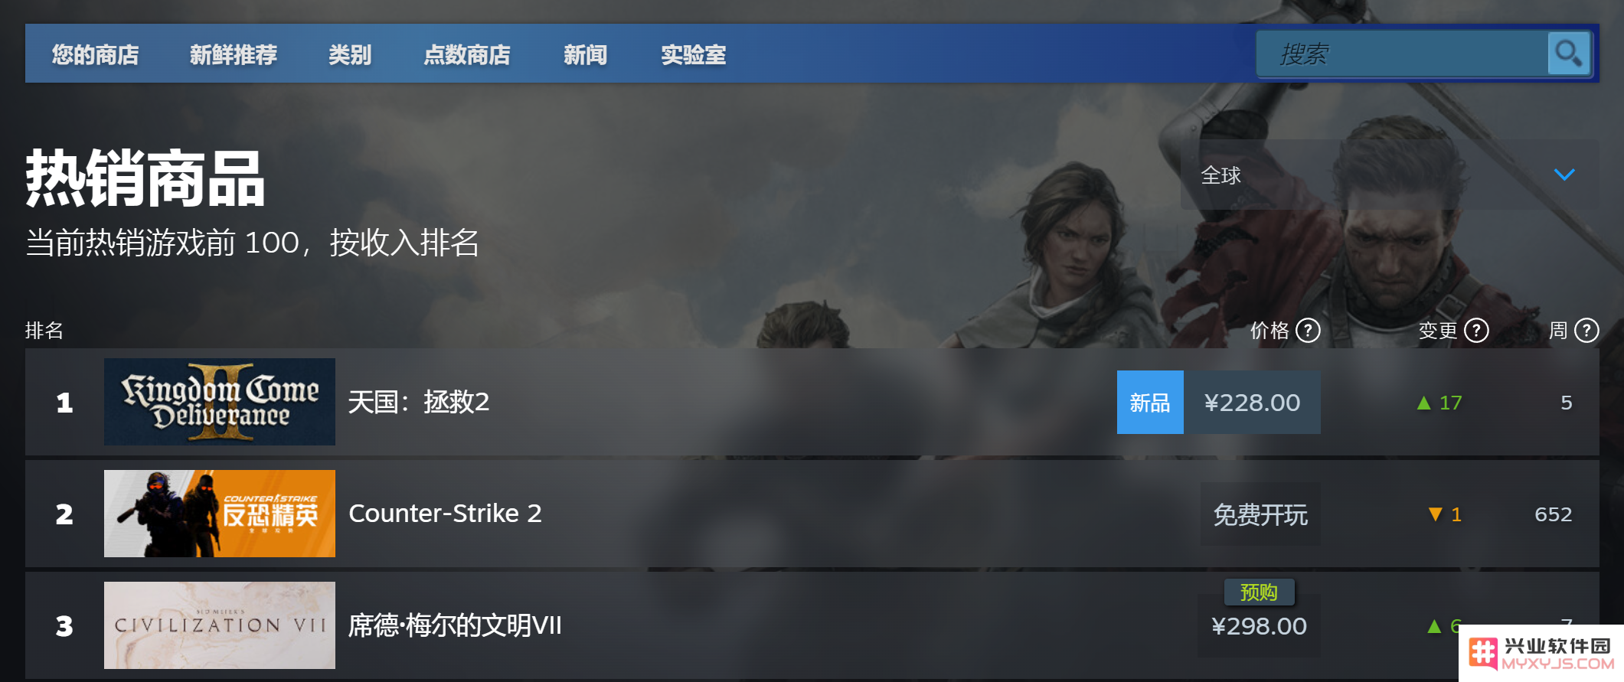Click the 席德·梅尔的文明VII title link

[455, 625]
